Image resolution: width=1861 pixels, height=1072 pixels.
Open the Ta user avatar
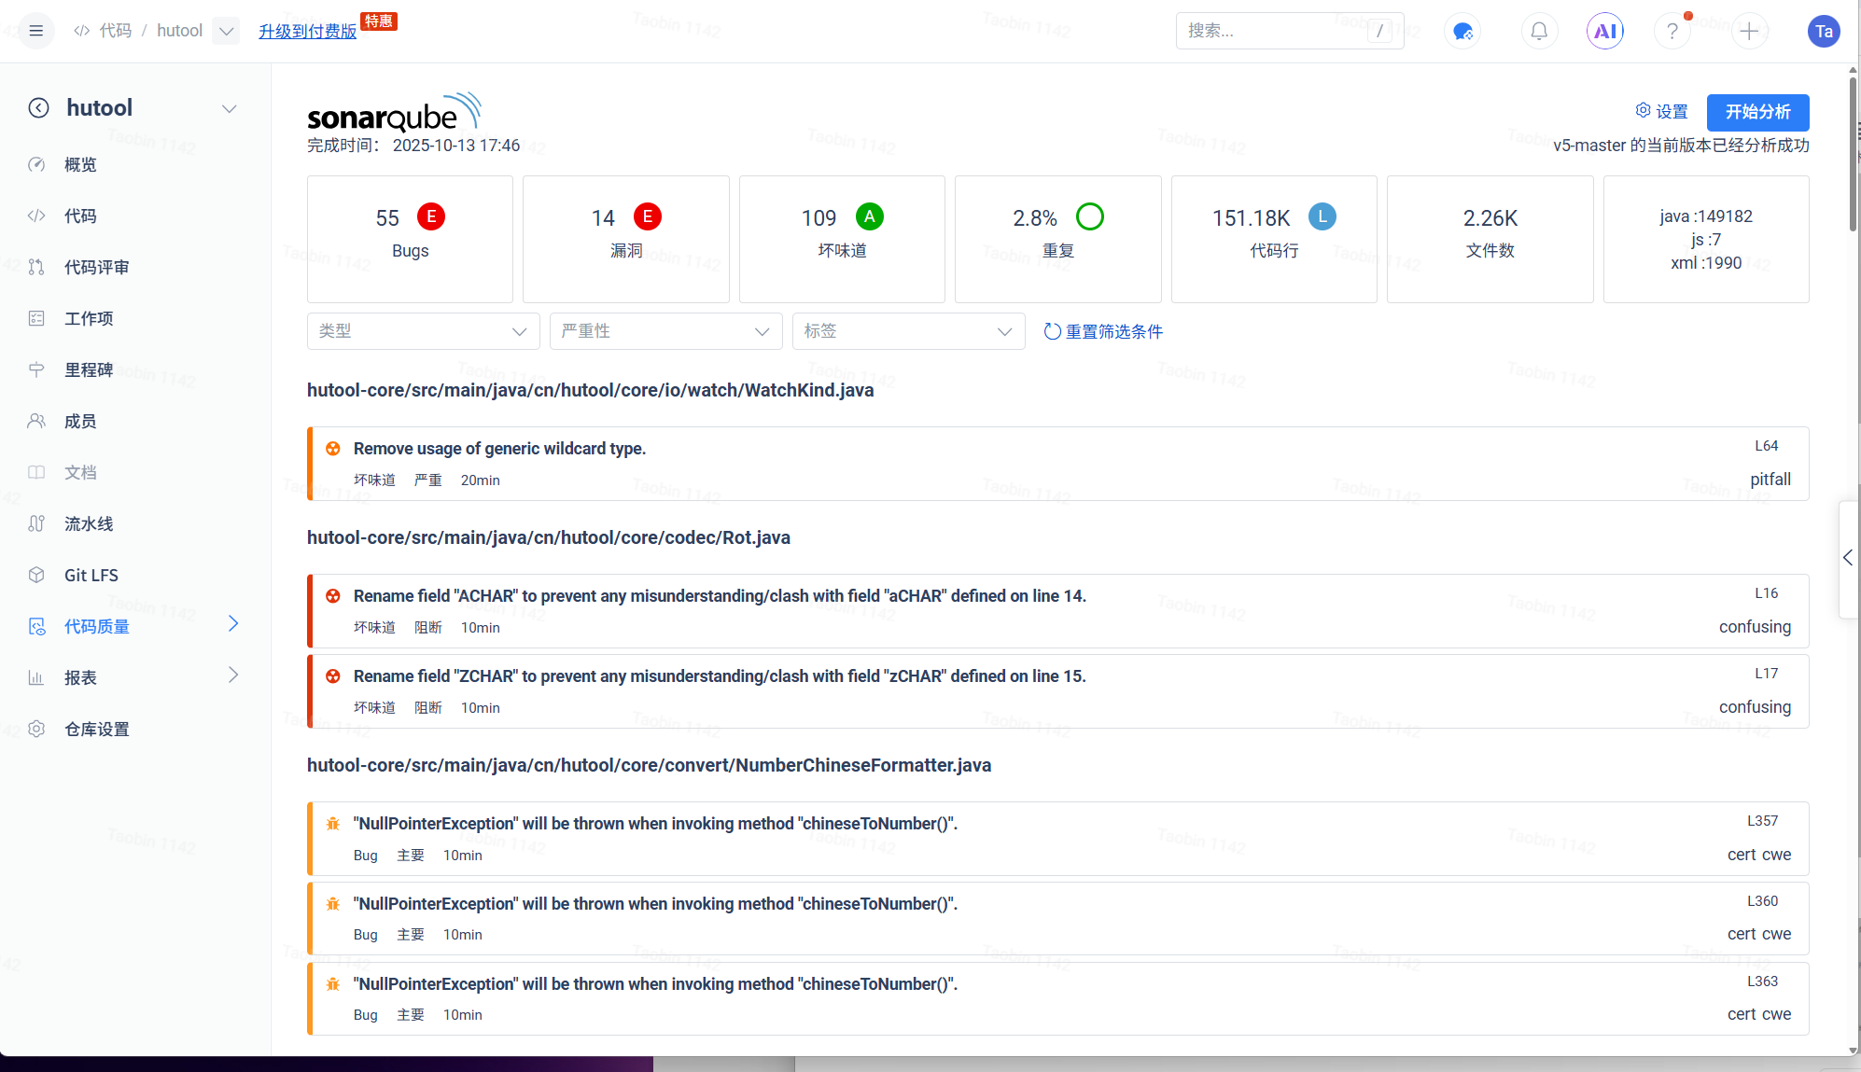[x=1823, y=31]
